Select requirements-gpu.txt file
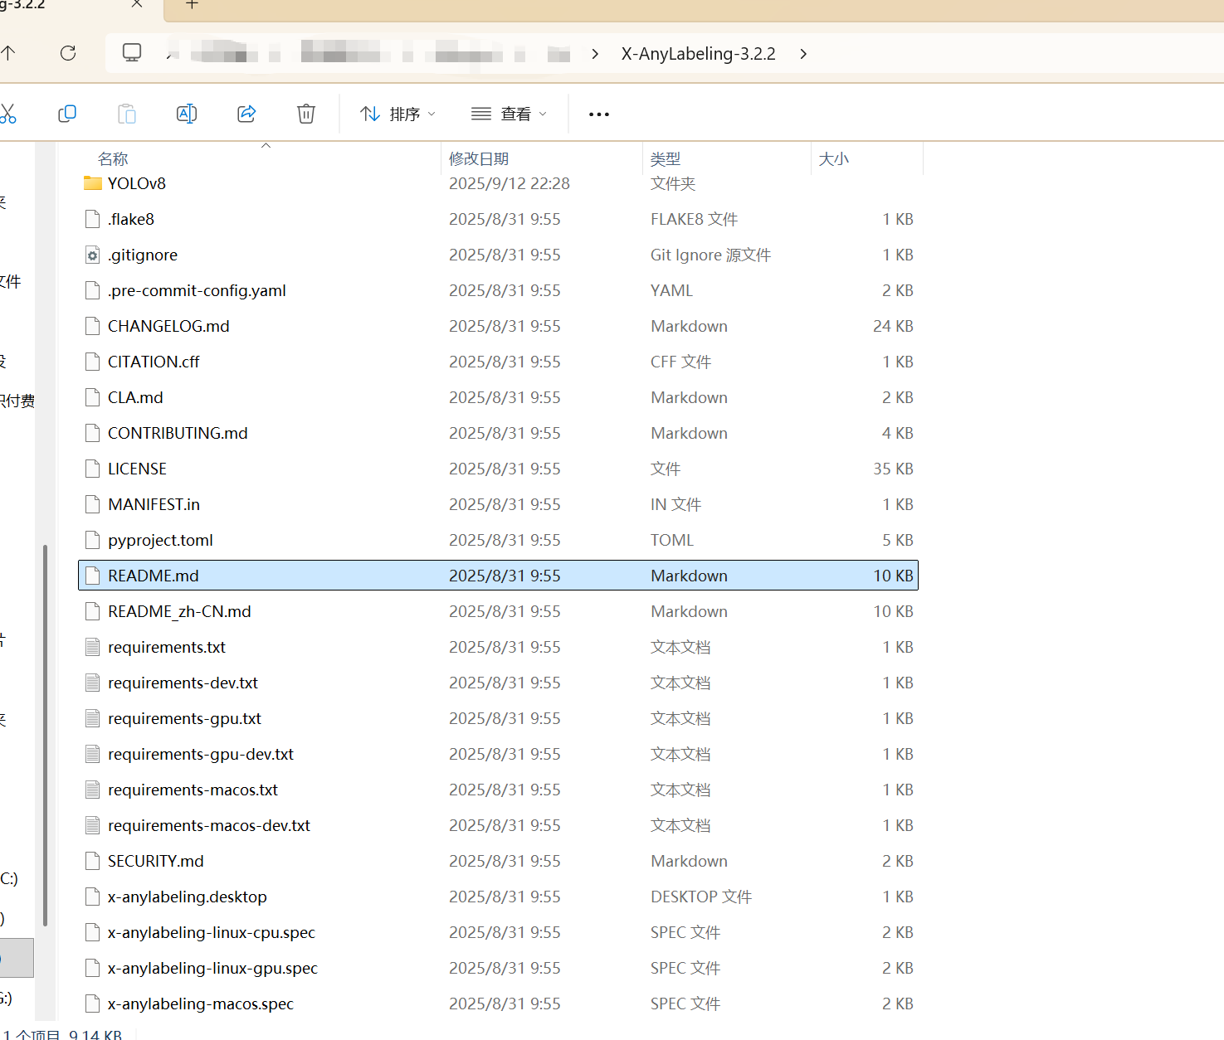 498,718
